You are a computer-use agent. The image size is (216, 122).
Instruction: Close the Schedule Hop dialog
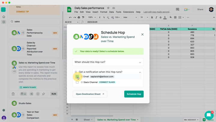click(142, 34)
